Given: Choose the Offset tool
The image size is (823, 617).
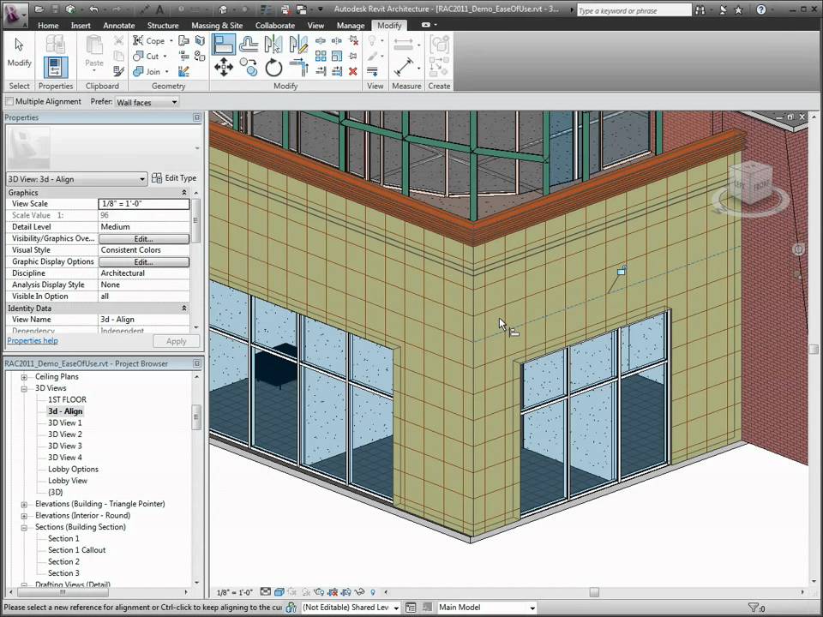Looking at the screenshot, I should click(x=249, y=44).
